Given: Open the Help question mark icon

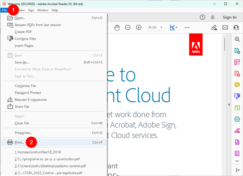Looking at the screenshot, I should [x=202, y=17].
